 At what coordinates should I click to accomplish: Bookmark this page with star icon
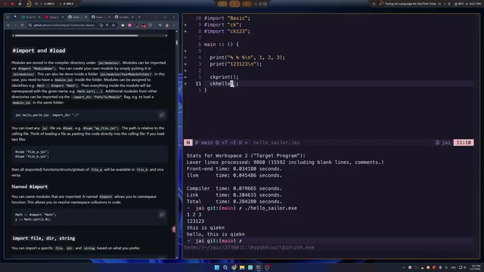pos(113,25)
